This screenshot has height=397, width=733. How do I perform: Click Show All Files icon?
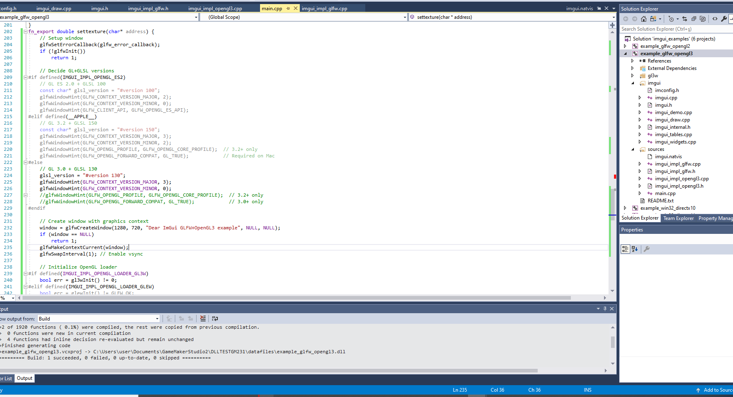point(703,19)
